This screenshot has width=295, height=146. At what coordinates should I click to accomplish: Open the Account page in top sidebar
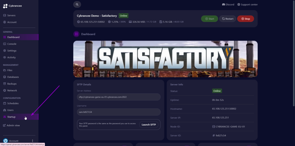[19, 22]
